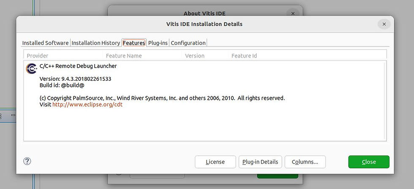Viewport: 414px width, 189px height.
Task: Sort by Feature Name column header
Action: (x=124, y=56)
